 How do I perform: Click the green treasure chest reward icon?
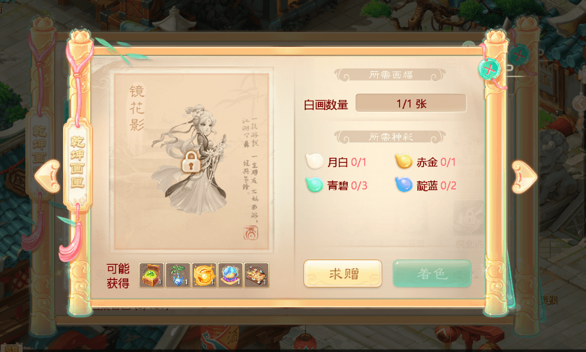pyautogui.click(x=151, y=275)
